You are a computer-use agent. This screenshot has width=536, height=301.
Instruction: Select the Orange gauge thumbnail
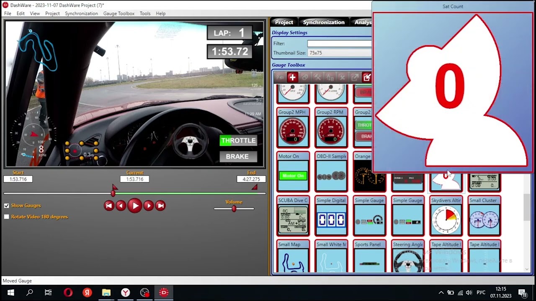click(x=363, y=172)
